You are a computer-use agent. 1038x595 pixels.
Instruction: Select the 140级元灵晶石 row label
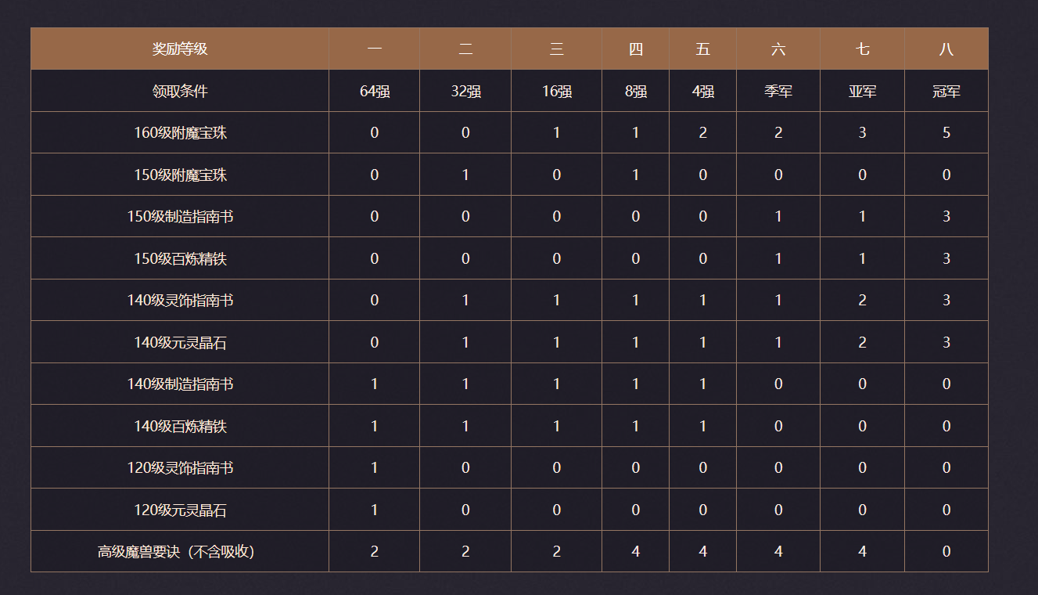180,342
